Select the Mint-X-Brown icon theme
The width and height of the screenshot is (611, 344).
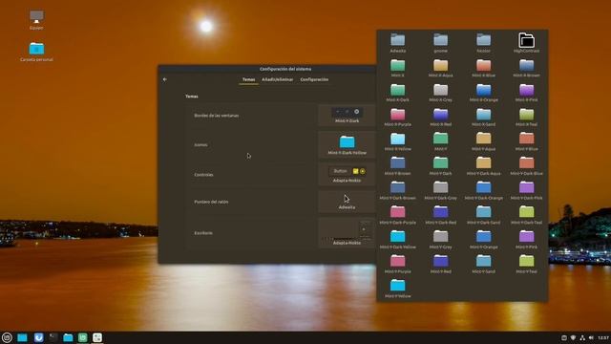pyautogui.click(x=526, y=68)
